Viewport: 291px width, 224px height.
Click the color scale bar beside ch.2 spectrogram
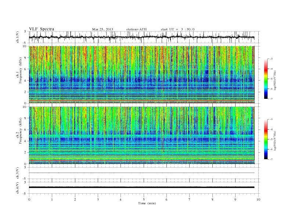[266, 139]
